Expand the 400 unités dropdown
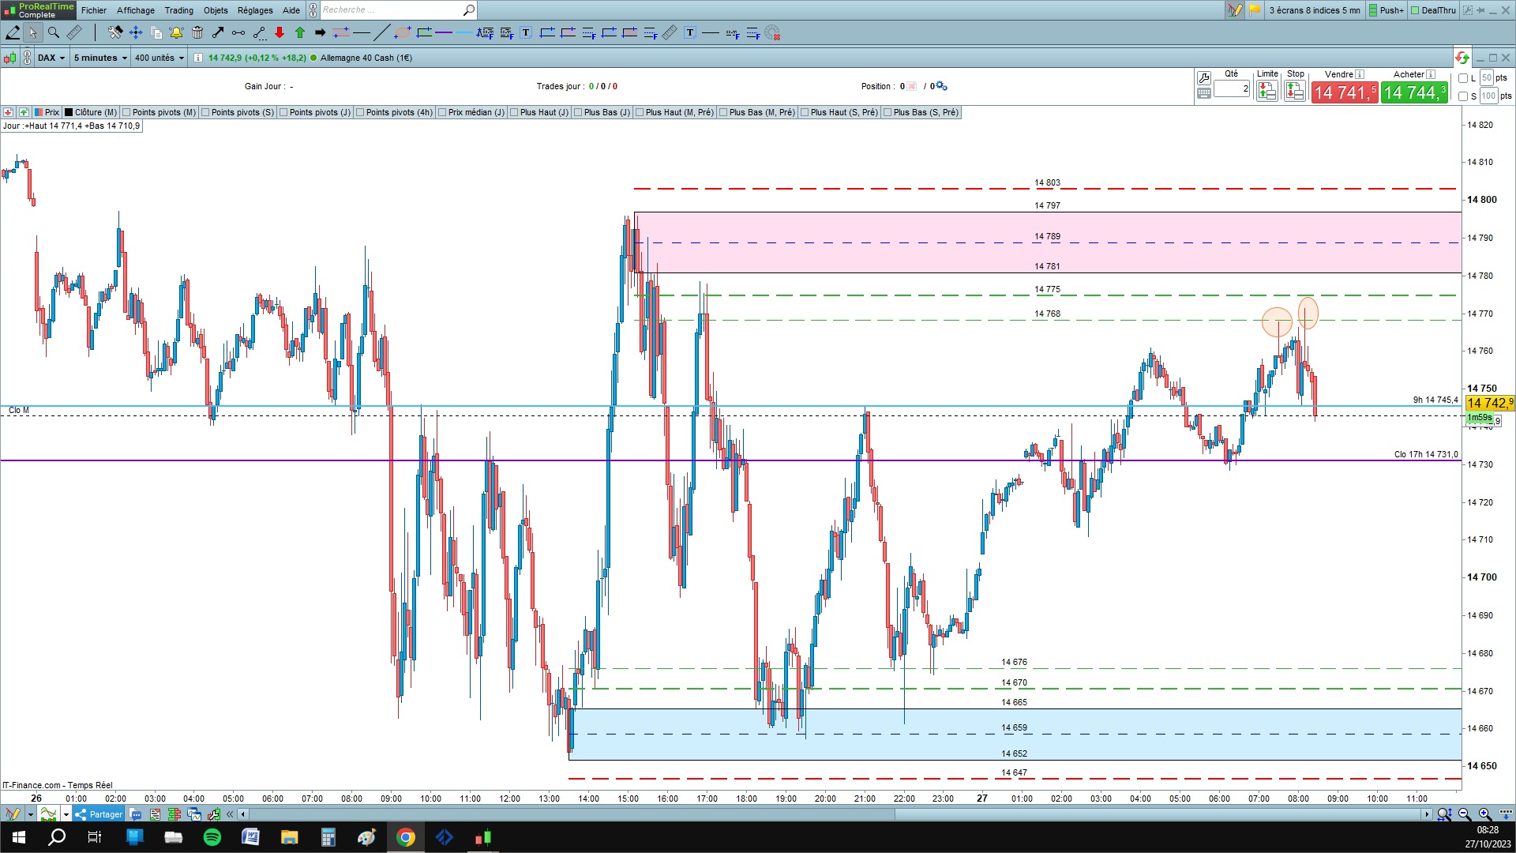 (159, 58)
